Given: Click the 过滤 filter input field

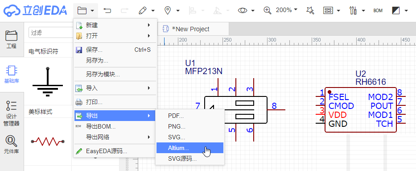Looking at the screenshot, I should tap(50, 33).
